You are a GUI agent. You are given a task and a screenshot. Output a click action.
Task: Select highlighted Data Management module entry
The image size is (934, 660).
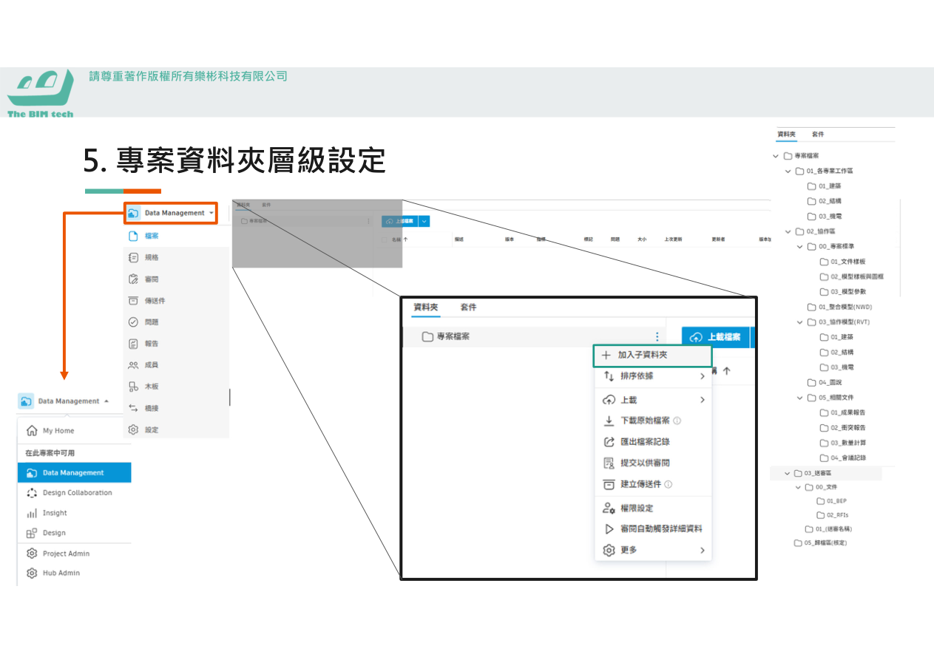pyautogui.click(x=74, y=472)
